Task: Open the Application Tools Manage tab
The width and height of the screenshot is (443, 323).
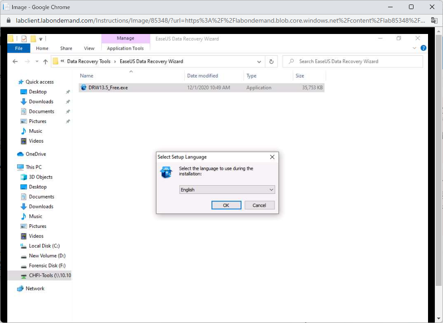Action: click(x=125, y=38)
